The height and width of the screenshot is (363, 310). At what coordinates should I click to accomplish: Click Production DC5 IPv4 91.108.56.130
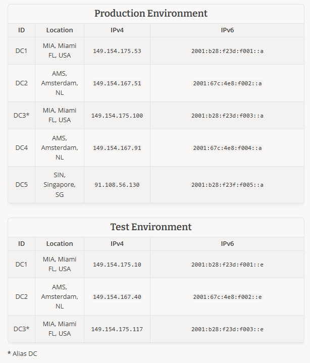pos(117,185)
